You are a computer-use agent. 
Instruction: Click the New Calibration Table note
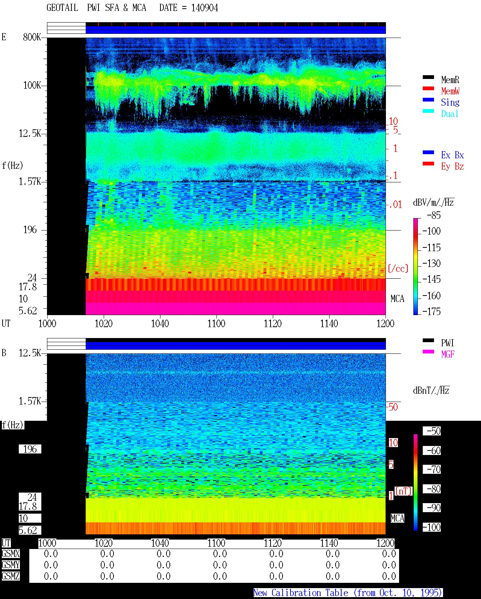click(x=348, y=593)
